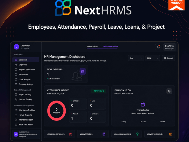This screenshot has height=142, width=189.
Task: Go to Request Applications
Action: pos(26,69)
